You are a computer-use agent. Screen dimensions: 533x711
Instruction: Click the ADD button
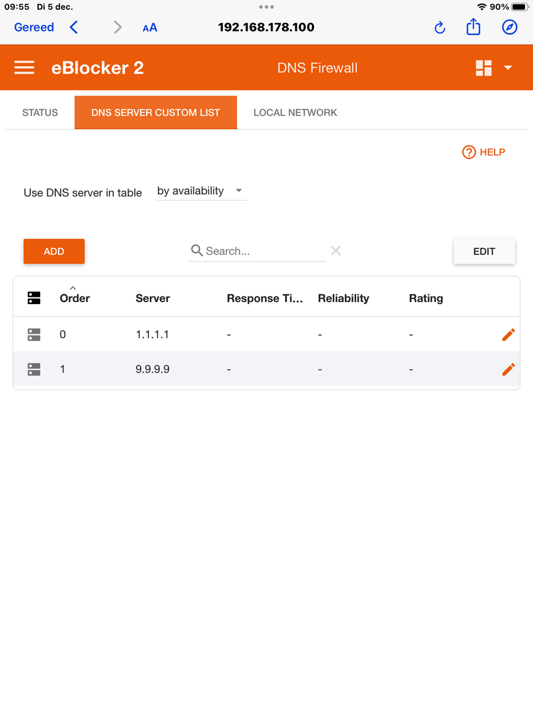pos(54,251)
